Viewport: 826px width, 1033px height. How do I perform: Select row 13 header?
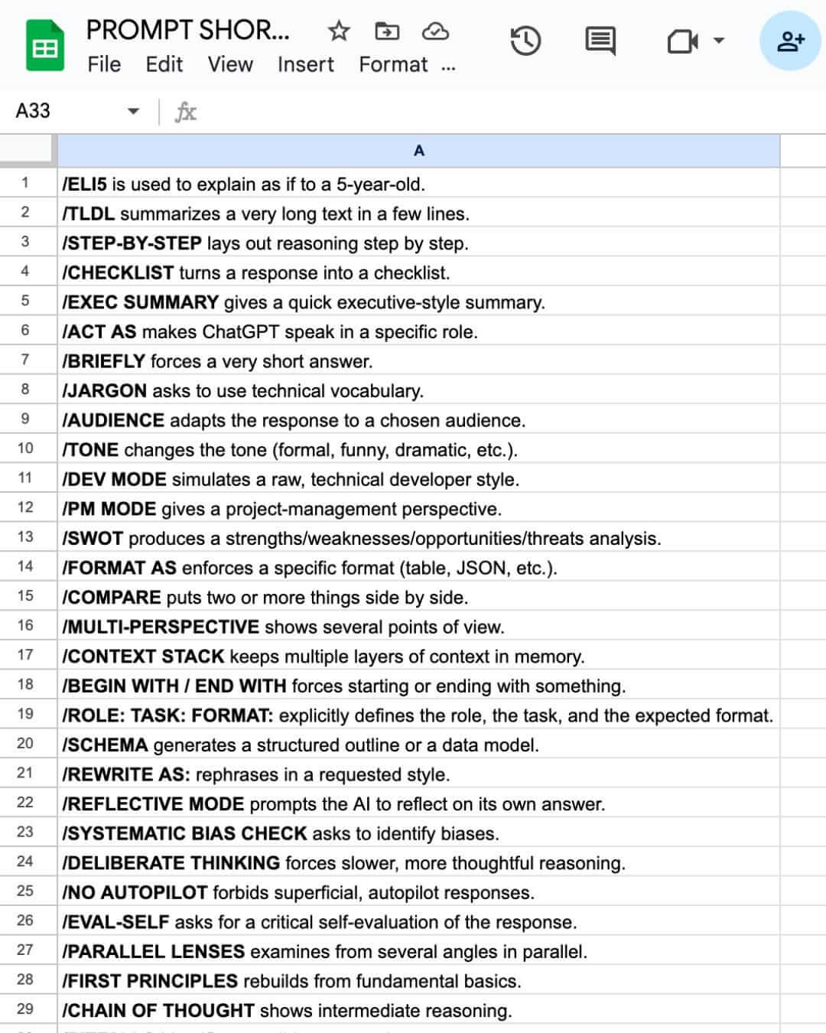(x=26, y=537)
